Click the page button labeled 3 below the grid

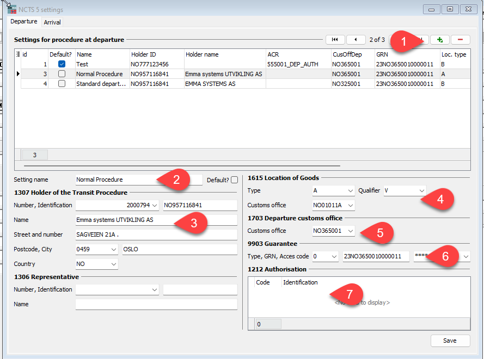point(34,154)
